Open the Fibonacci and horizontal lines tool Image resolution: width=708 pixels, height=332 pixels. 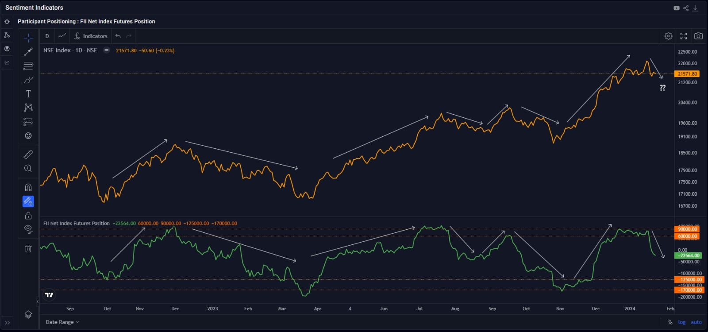(x=28, y=66)
